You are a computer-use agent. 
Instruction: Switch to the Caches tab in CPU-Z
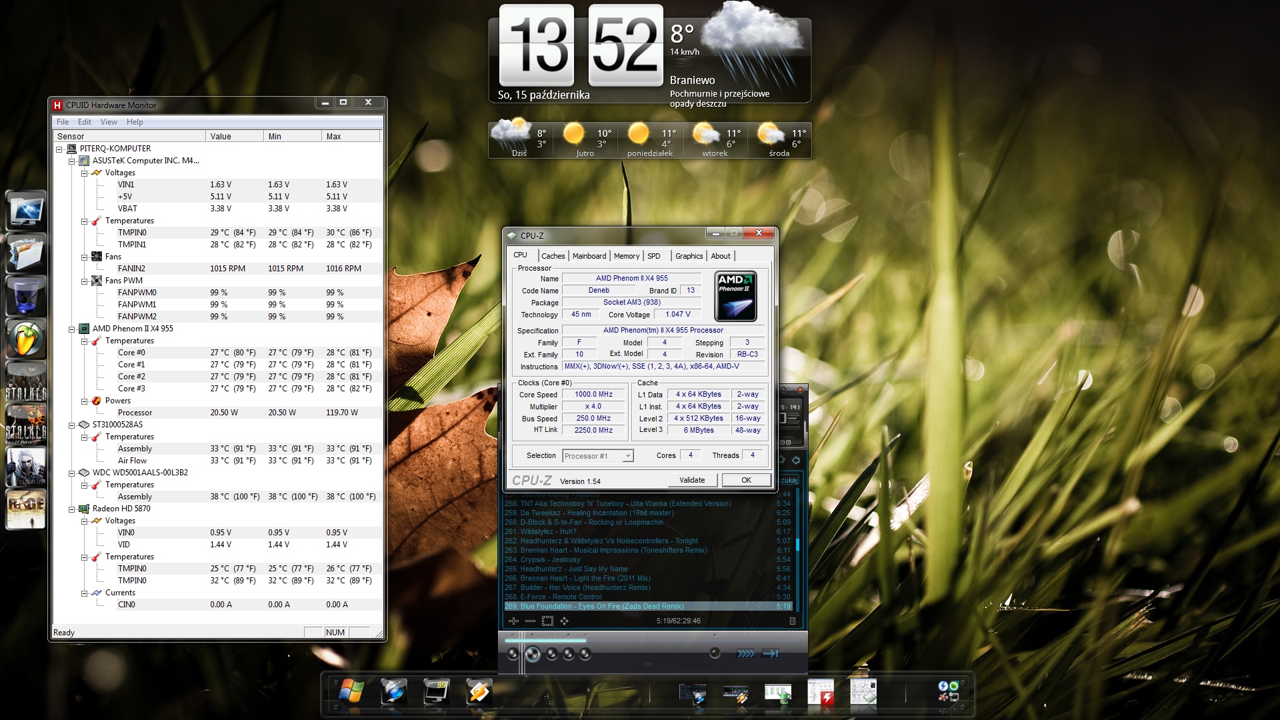pos(553,256)
